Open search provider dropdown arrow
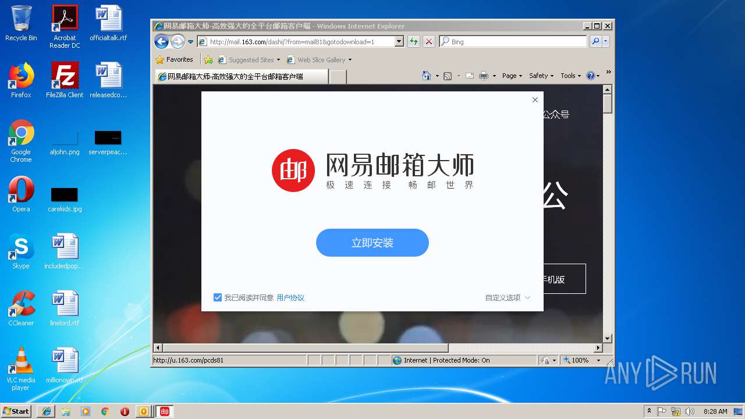This screenshot has height=419, width=745. click(606, 41)
